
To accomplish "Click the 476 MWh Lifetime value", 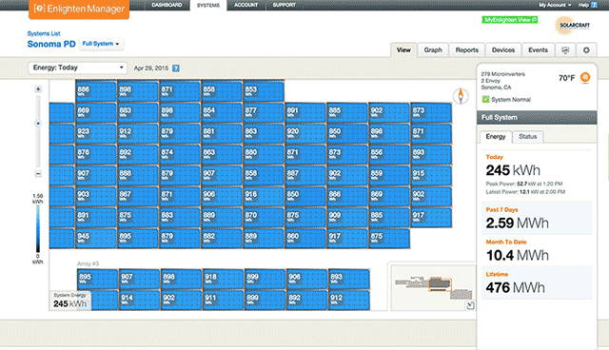I will click(515, 287).
